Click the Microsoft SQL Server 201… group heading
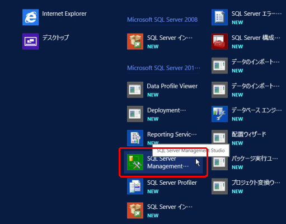The image size is (286, 224). coord(163,68)
